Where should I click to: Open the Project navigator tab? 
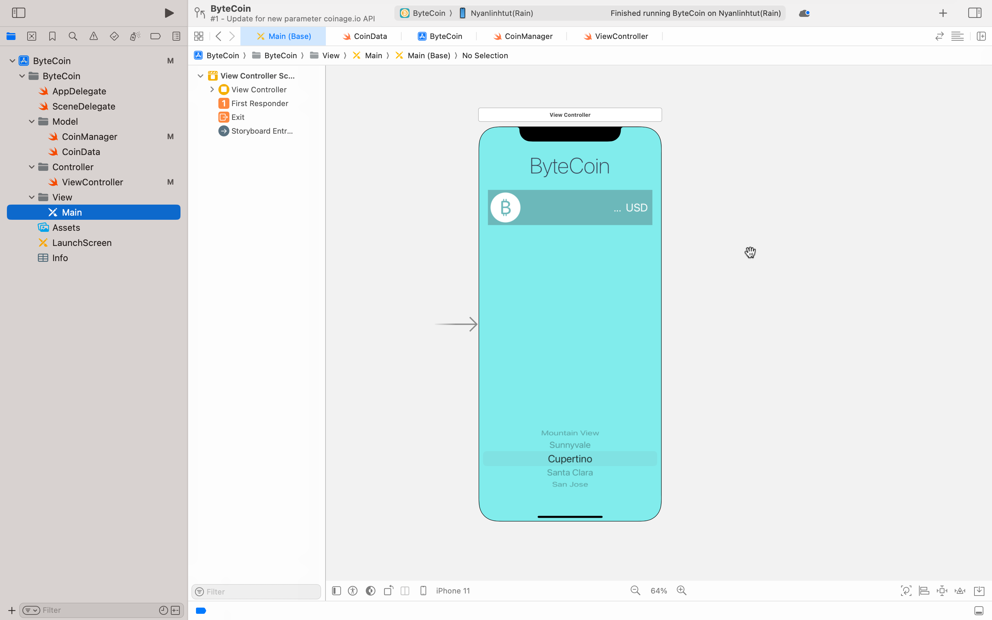tap(11, 36)
